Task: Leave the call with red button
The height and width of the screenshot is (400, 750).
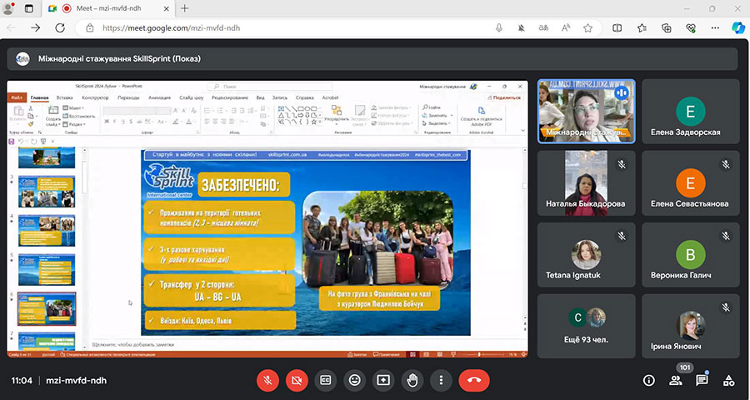Action: click(x=473, y=380)
